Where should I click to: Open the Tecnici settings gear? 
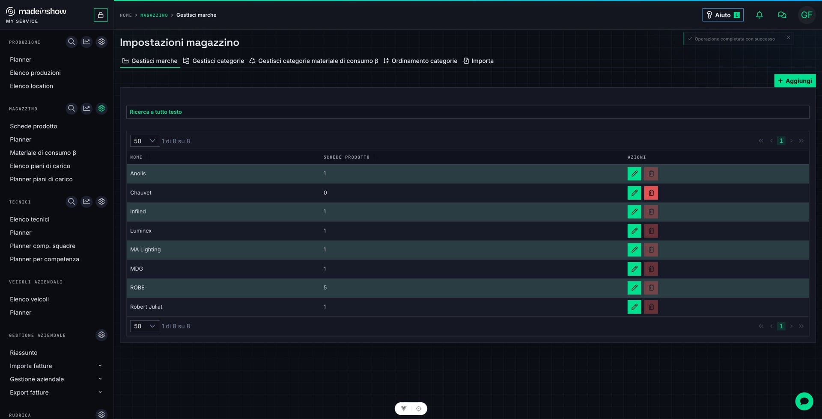[x=101, y=201]
